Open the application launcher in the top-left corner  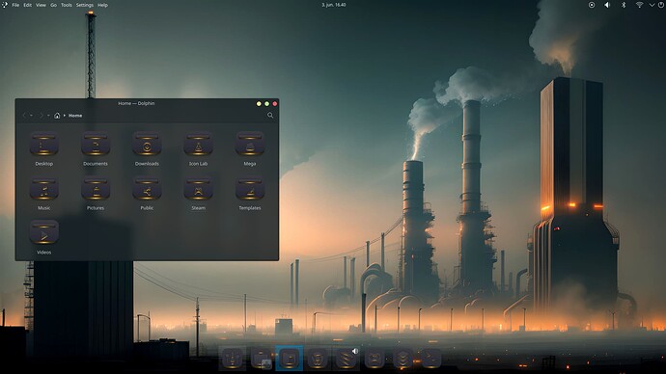pos(4,5)
